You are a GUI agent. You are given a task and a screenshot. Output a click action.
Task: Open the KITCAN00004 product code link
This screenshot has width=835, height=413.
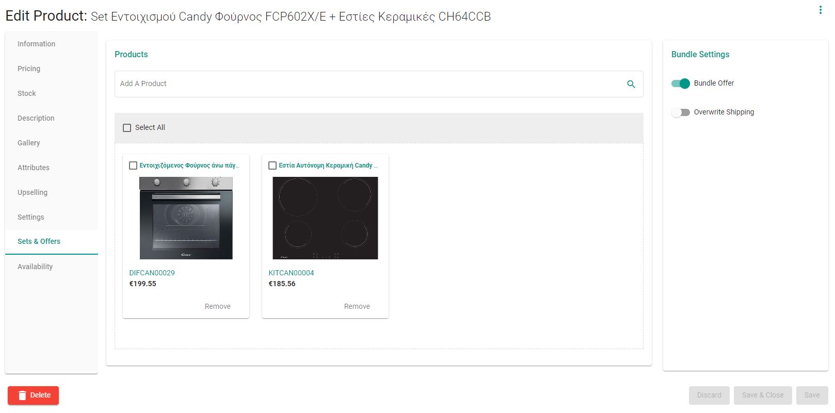[291, 273]
